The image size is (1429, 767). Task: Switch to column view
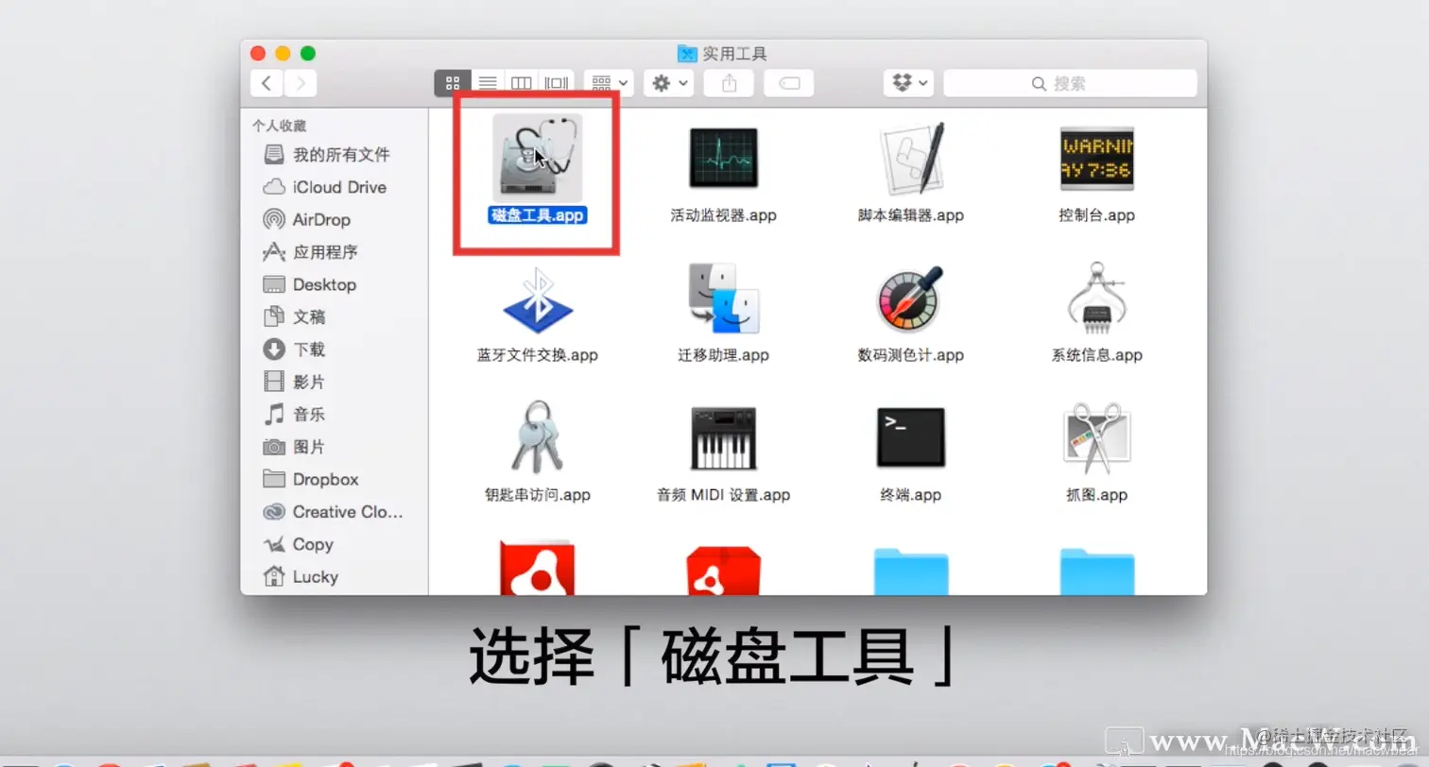point(521,82)
